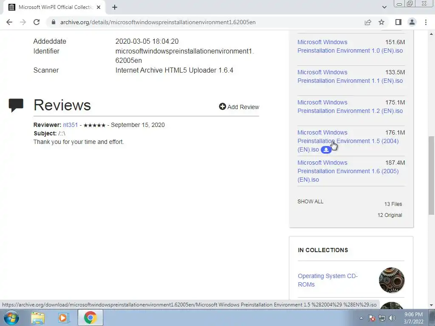Open a new tab with plus button
This screenshot has width=435, height=326.
pyautogui.click(x=115, y=8)
